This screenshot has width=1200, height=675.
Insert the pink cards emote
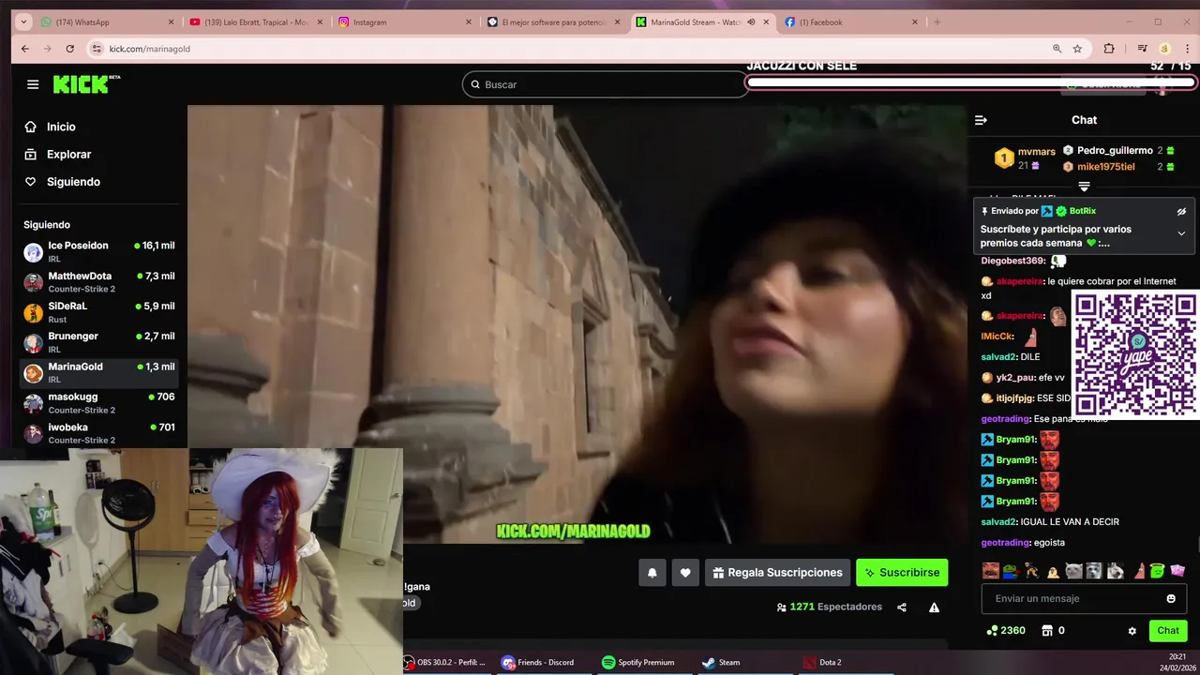pos(1177,571)
